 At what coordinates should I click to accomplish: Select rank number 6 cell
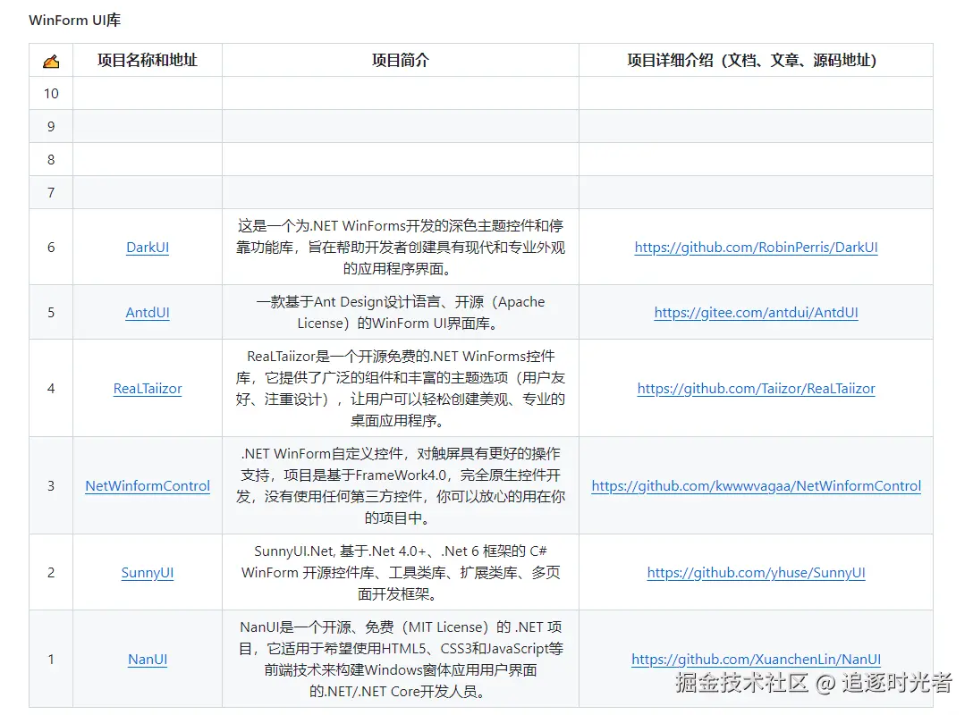point(51,248)
